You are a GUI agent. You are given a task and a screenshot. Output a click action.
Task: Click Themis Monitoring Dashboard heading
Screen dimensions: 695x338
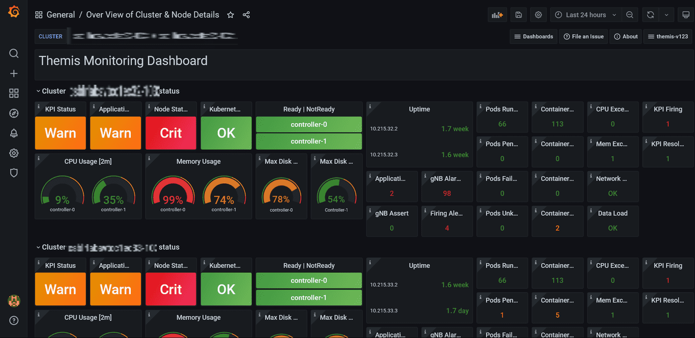coord(123,61)
